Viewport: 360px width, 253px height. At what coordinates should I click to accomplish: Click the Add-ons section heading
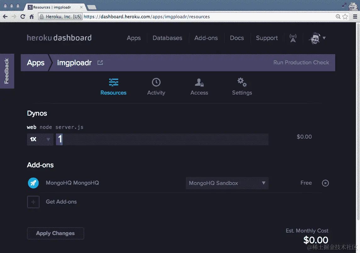[40, 165]
